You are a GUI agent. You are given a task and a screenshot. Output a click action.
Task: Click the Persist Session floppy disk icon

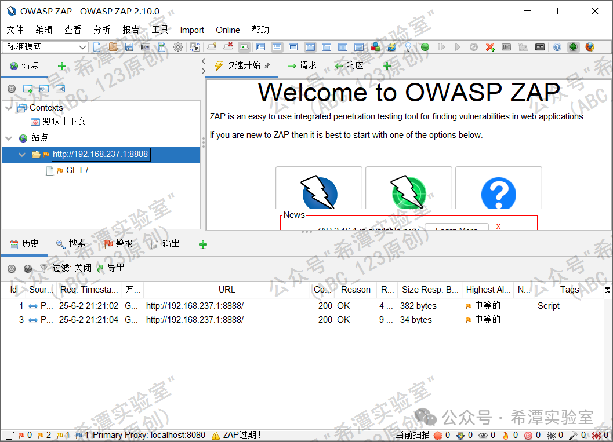pyautogui.click(x=129, y=48)
